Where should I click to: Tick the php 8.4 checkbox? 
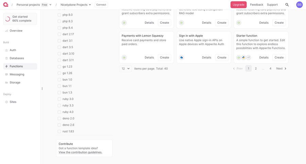pos(59,28)
